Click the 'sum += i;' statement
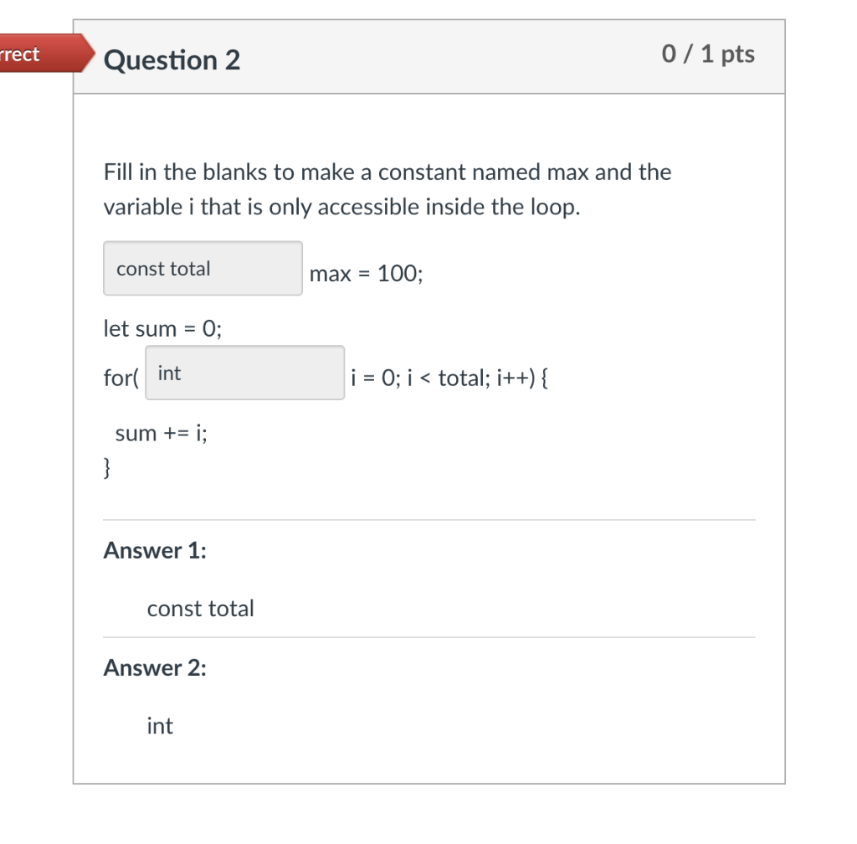857x844 pixels. (x=162, y=433)
